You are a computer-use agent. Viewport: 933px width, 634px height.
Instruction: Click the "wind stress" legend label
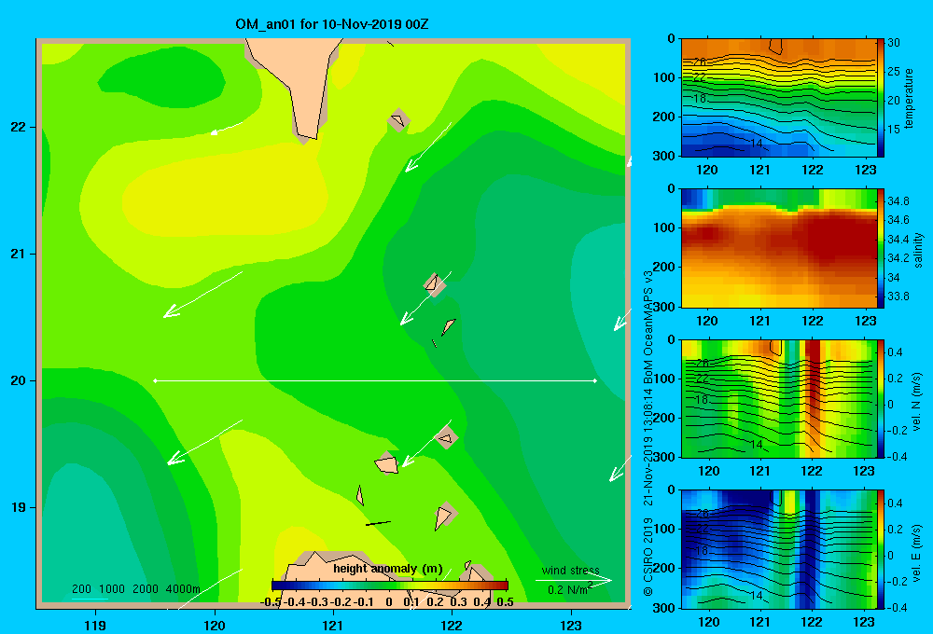[x=570, y=571]
